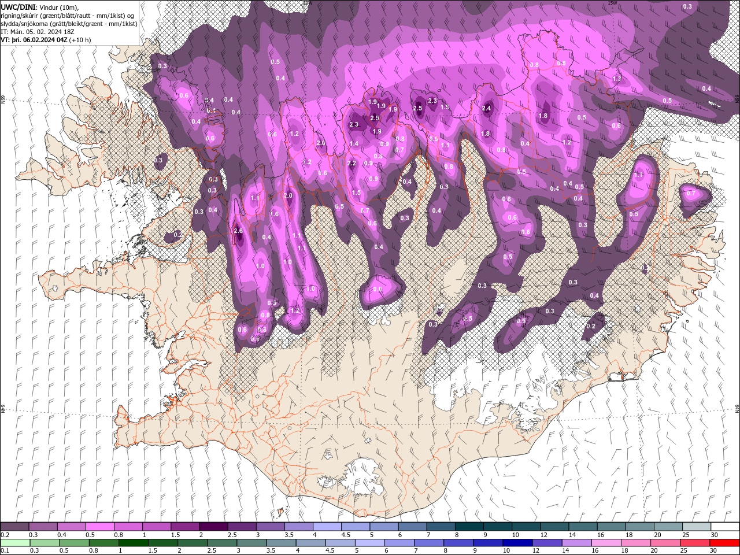Click the white 30+ snow legend swatch

pyautogui.click(x=726, y=527)
